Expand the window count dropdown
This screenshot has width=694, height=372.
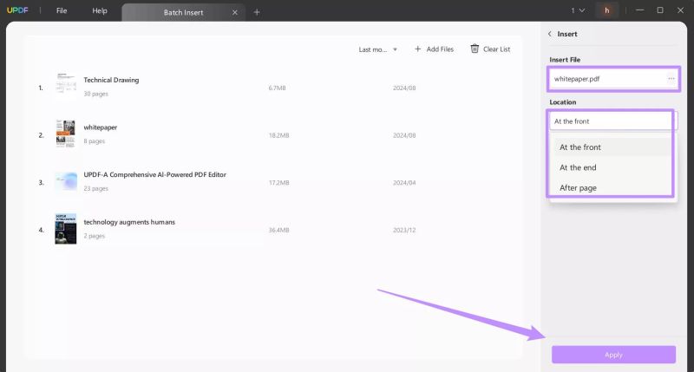coord(578,10)
